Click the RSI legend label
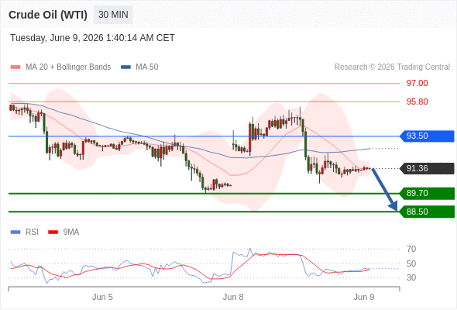Image resolution: width=457 pixels, height=310 pixels. click(x=32, y=232)
